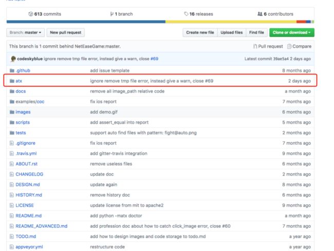Image resolution: width=334 pixels, height=251 pixels.
Task: Click file icon beside README_ADVANCED.md
Action: tap(12, 226)
